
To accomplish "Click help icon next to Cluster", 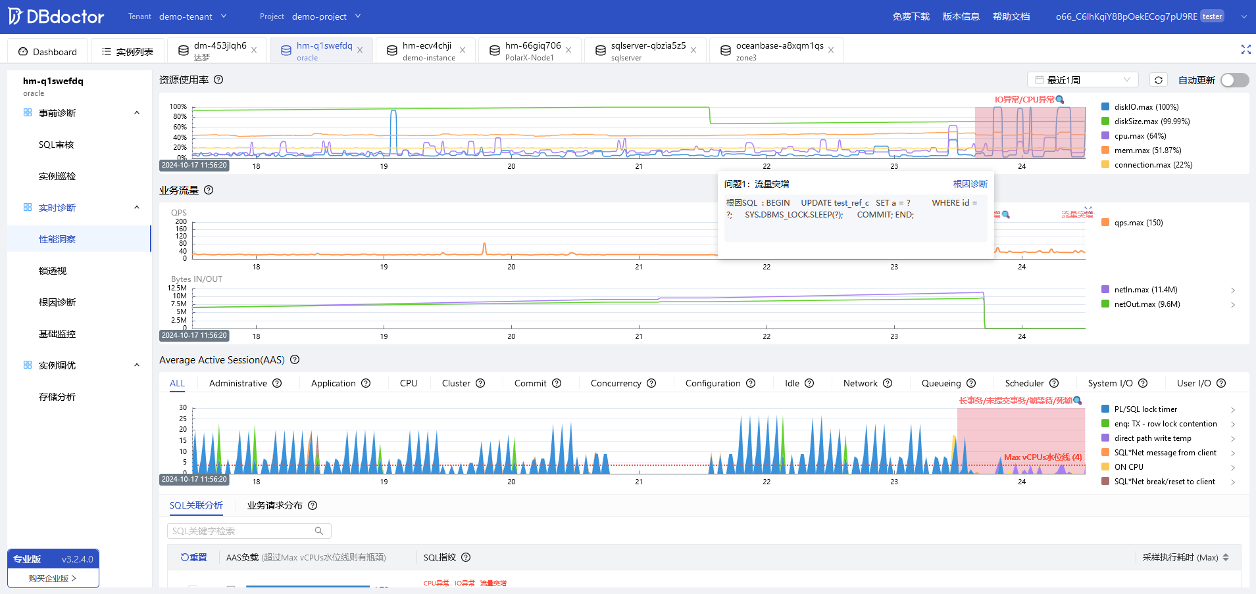I will coord(480,383).
